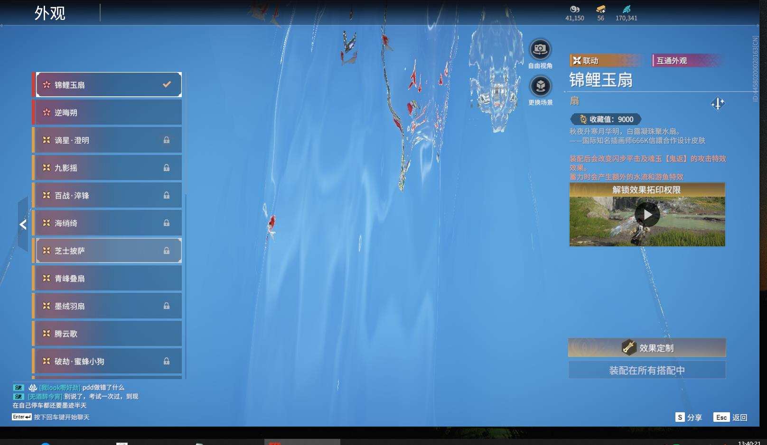Viewport: 767px width, 445px height.
Task: Click the gold rarity icon beside 青峰叠扇
Action: click(x=47, y=278)
